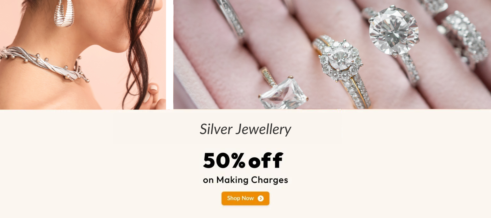
Task: Click the light box around Silver Jewellery
Action: point(228,129)
